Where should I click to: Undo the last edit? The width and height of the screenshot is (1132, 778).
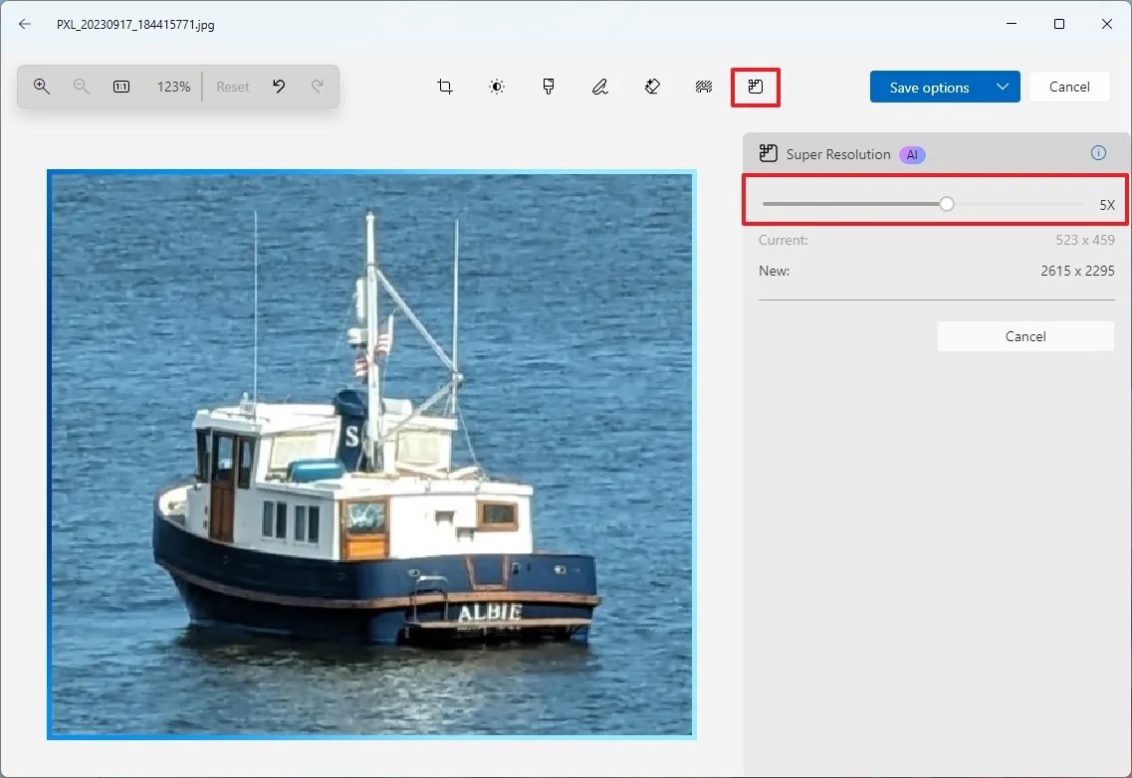[279, 87]
